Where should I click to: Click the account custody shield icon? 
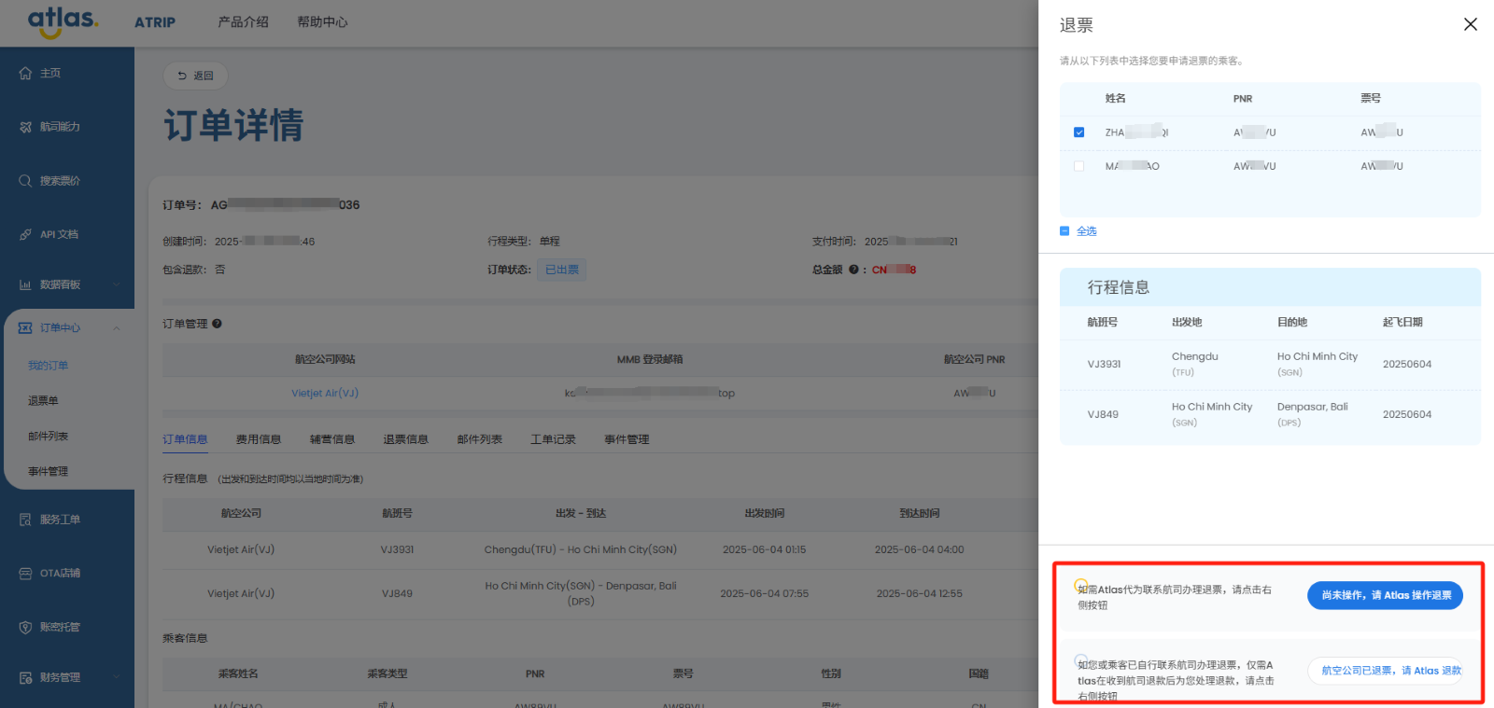tap(25, 628)
